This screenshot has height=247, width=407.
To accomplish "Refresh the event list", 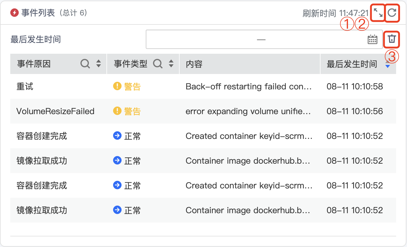I will tap(392, 13).
